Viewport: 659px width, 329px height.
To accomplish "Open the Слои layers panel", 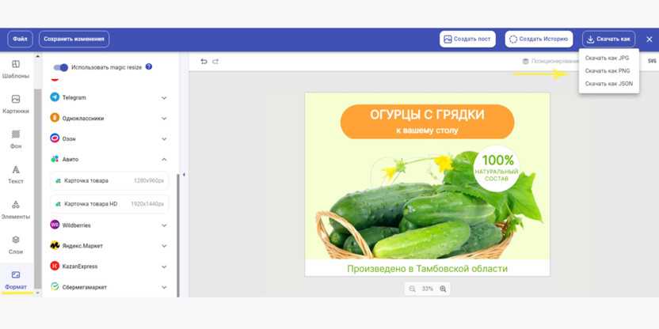I will click(x=16, y=244).
